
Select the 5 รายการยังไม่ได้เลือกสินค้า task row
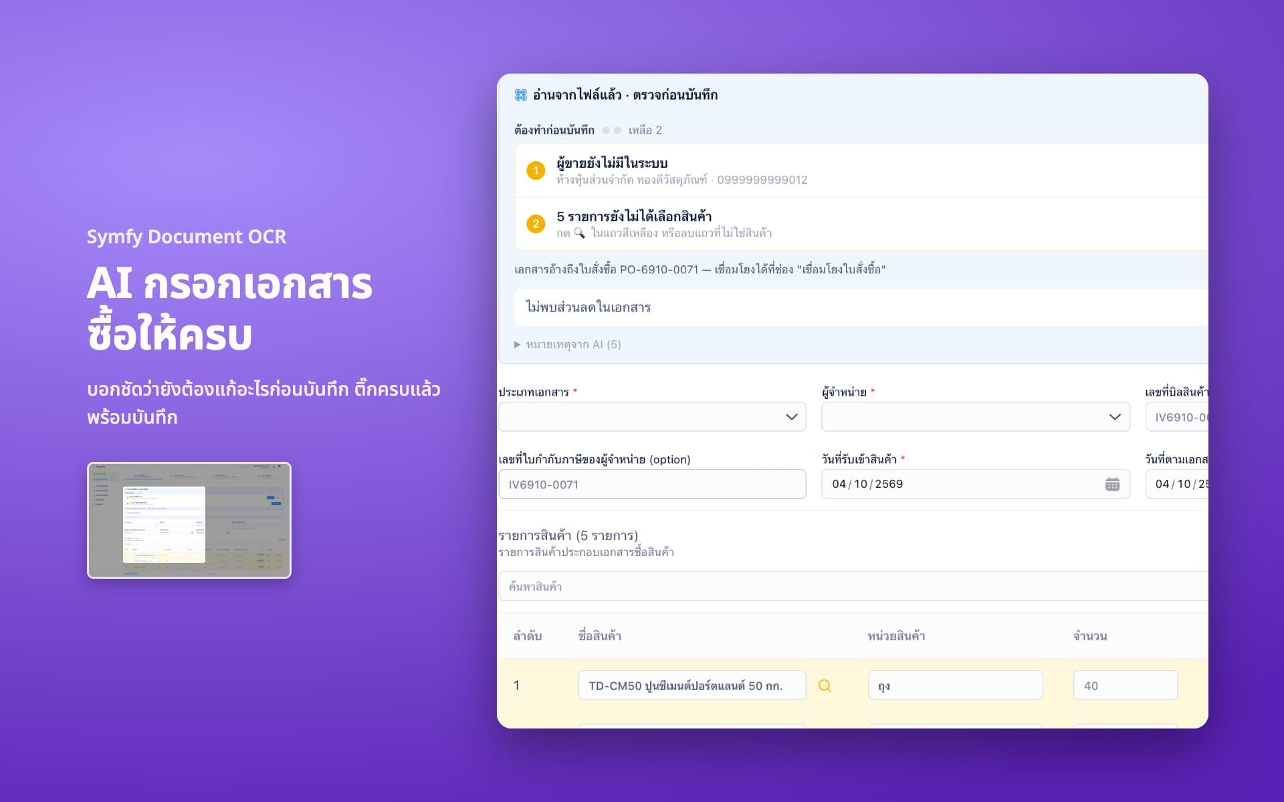861,224
